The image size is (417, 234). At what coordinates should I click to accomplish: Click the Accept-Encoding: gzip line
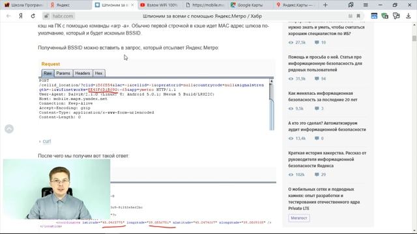[x=65, y=108]
